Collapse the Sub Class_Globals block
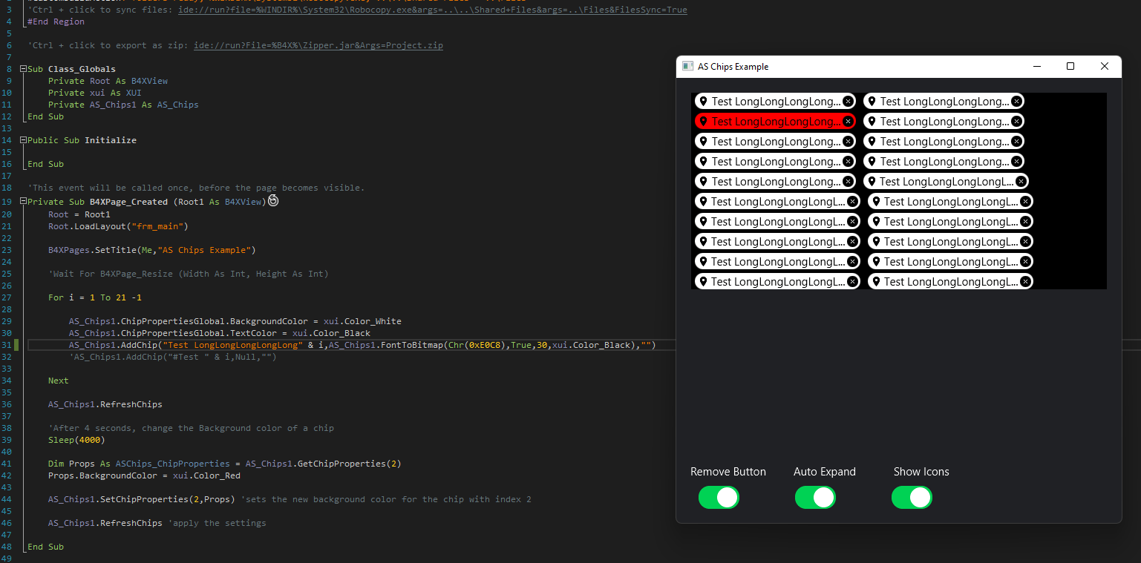1141x563 pixels. pyautogui.click(x=23, y=69)
